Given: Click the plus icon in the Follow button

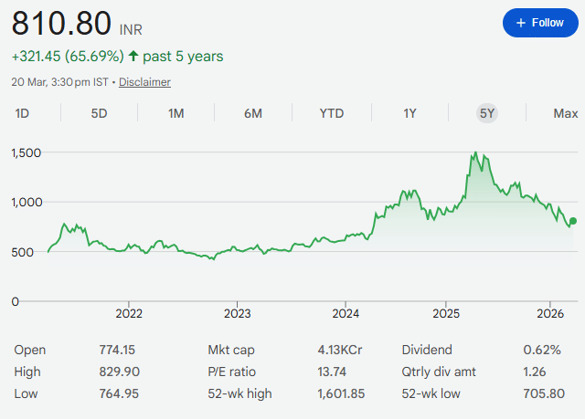Looking at the screenshot, I should 520,23.
